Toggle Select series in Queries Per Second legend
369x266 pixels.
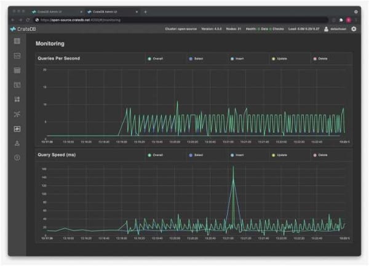point(196,59)
